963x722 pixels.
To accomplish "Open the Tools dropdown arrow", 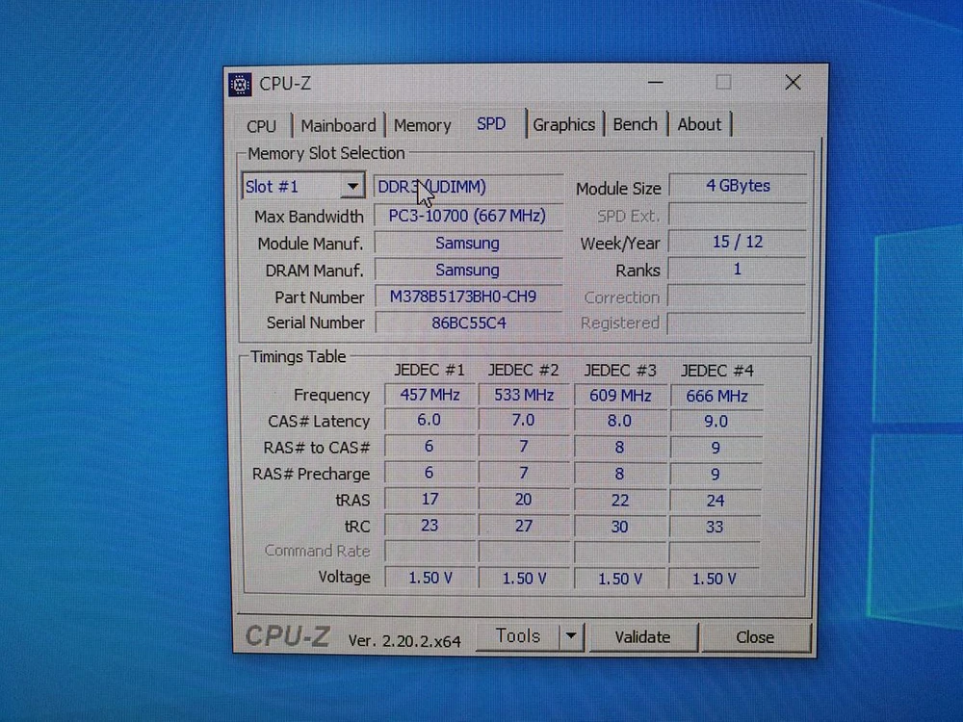I will (x=571, y=636).
